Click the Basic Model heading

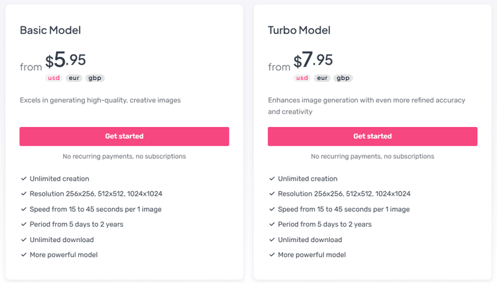(x=50, y=30)
